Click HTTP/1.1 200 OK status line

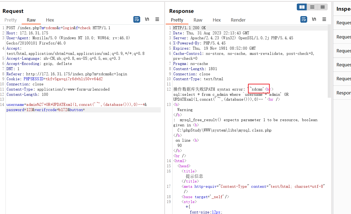[189, 28]
